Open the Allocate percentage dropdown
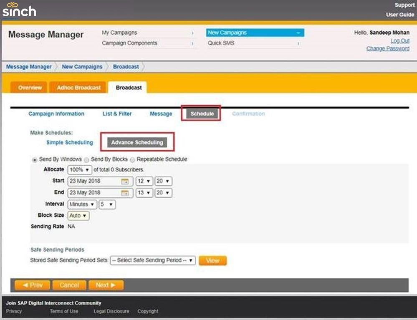Screen dimensions: 417x320 (x=79, y=170)
